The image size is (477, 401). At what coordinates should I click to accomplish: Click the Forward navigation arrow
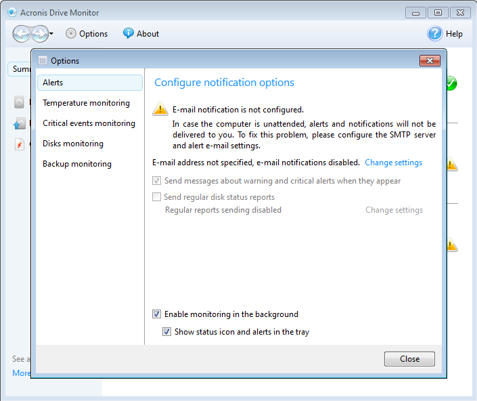[x=40, y=34]
